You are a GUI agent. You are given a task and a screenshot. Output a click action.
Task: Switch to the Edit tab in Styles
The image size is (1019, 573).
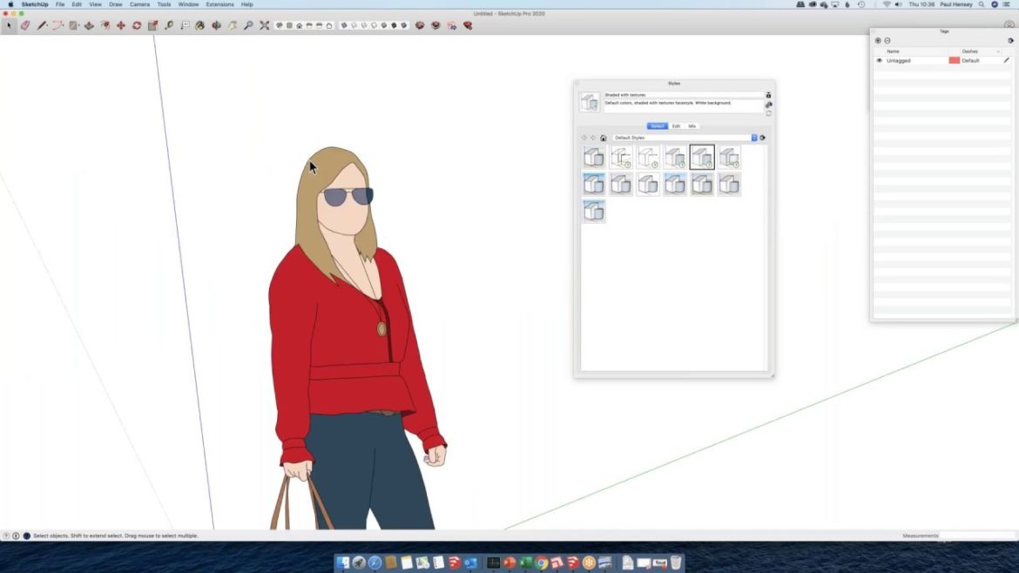677,125
